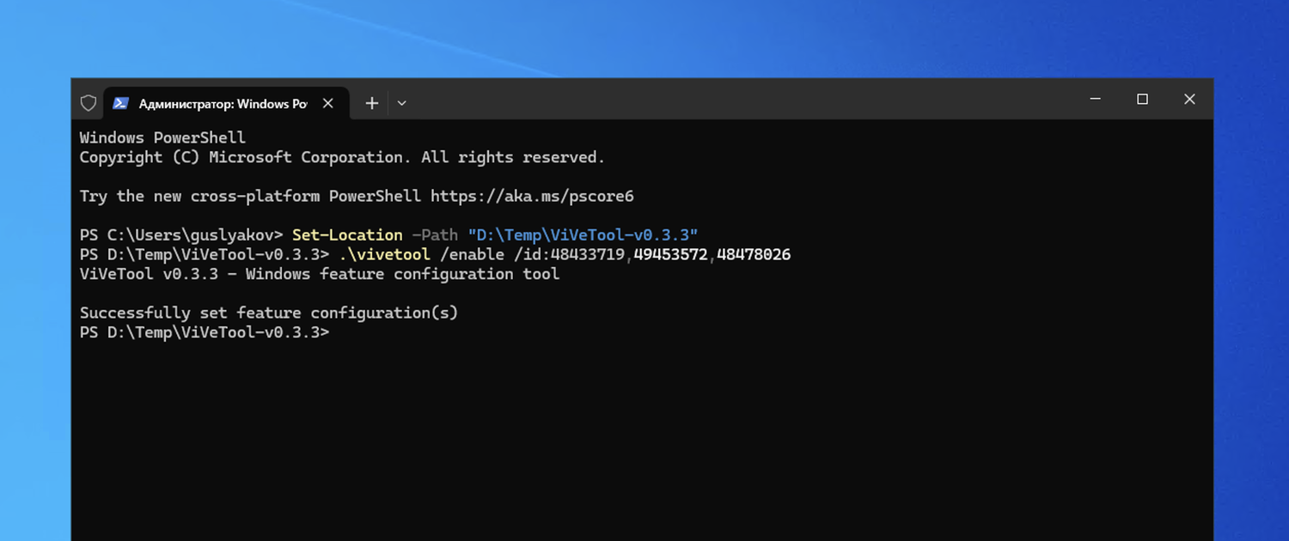The image size is (1289, 541).
Task: Minimize the terminal window
Action: click(x=1096, y=100)
